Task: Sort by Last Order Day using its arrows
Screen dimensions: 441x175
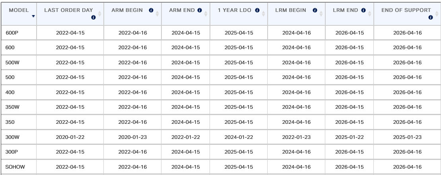Action: pyautogui.click(x=99, y=13)
